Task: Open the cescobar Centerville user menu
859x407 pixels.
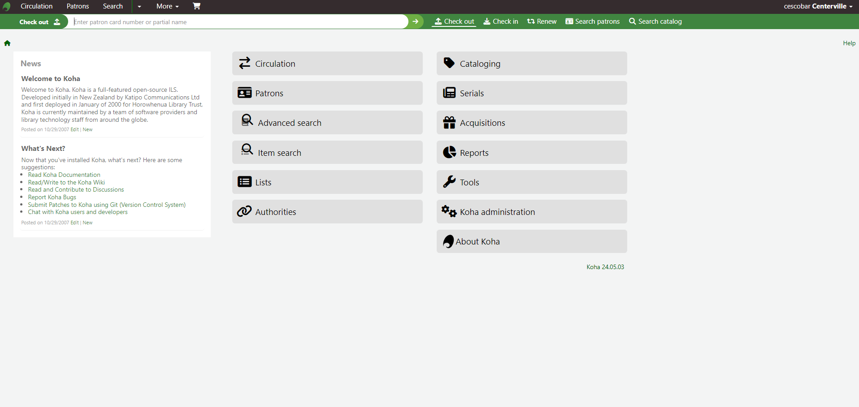Action: click(818, 6)
